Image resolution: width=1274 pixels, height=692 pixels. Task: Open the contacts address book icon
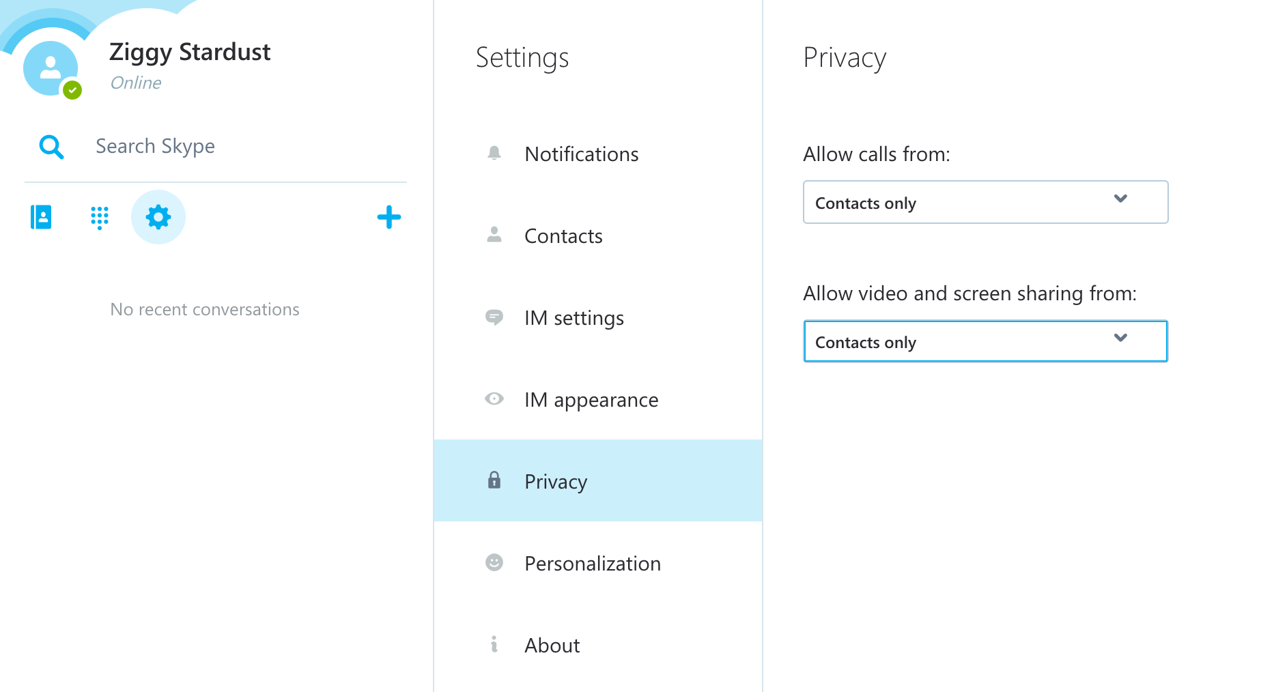coord(41,217)
